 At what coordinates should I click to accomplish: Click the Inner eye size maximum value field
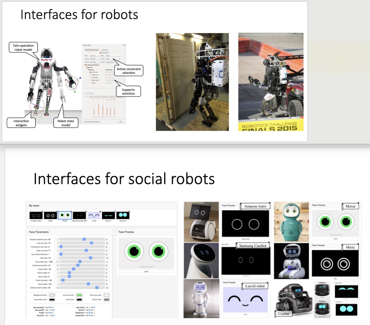pyautogui.click(x=107, y=243)
